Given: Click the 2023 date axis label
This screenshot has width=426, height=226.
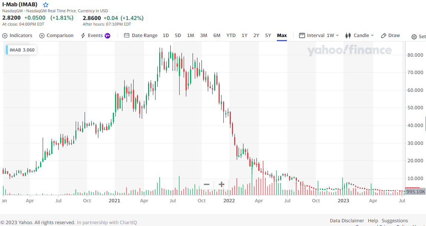Looking at the screenshot, I should (343, 201).
